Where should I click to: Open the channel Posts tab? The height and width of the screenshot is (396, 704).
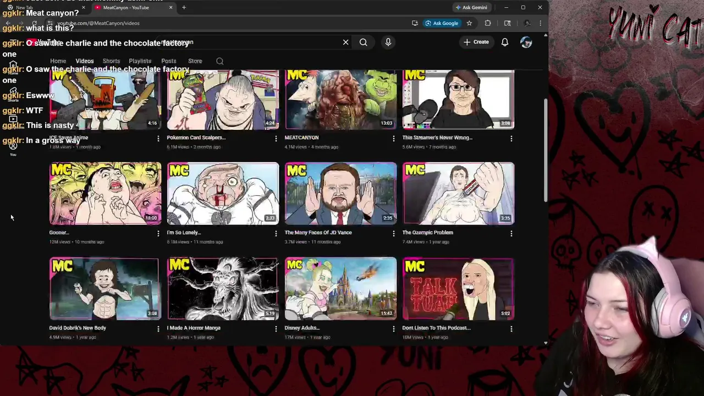pyautogui.click(x=169, y=61)
